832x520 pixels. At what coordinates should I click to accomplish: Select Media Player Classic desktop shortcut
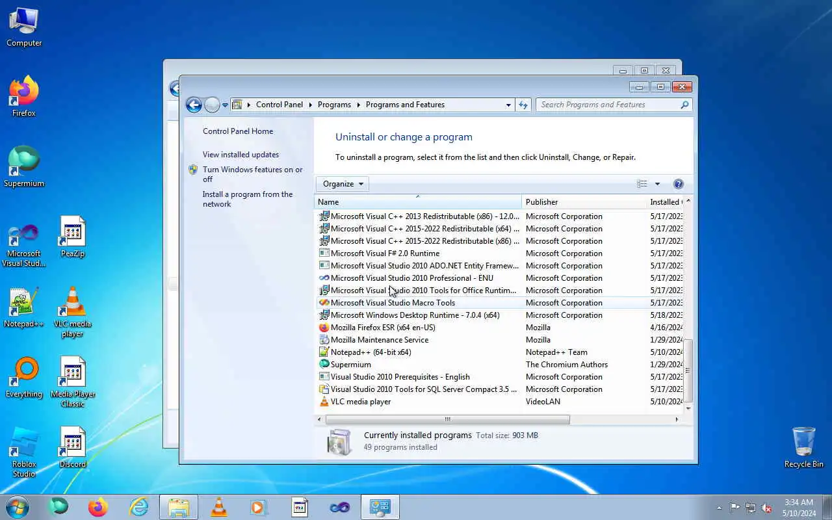point(73,383)
